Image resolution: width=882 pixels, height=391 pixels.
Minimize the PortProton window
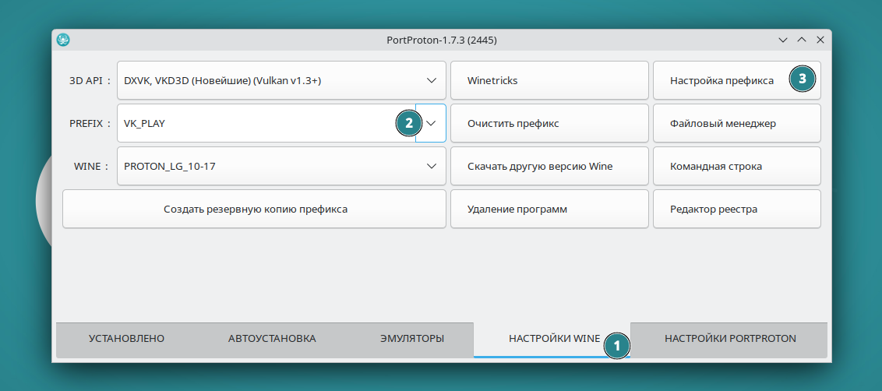(x=783, y=40)
